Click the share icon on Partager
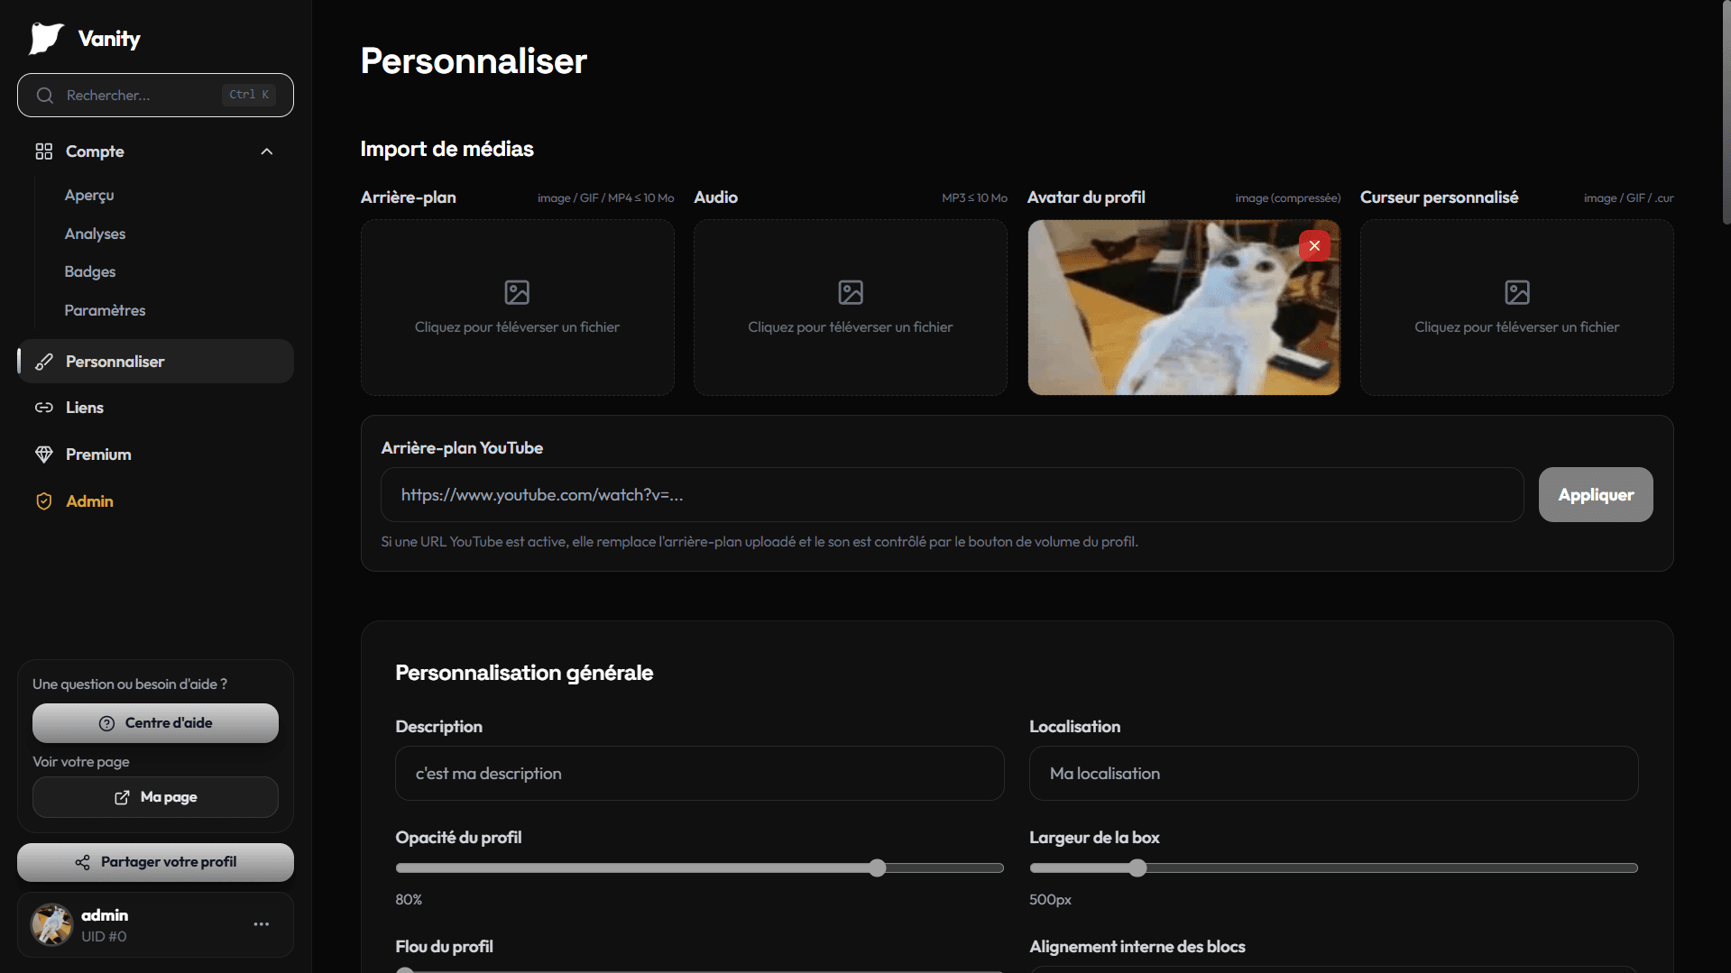The image size is (1731, 973). click(x=82, y=862)
